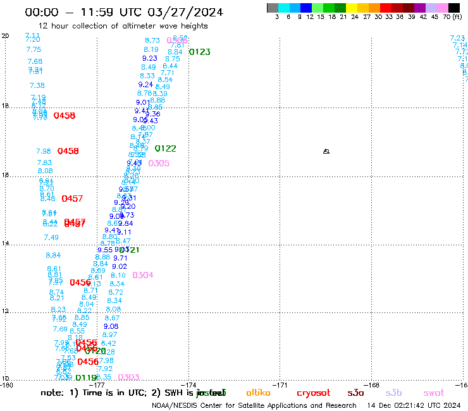Click the dark blue value '9.71'
This screenshot has width=468, height=411.
tap(120, 258)
